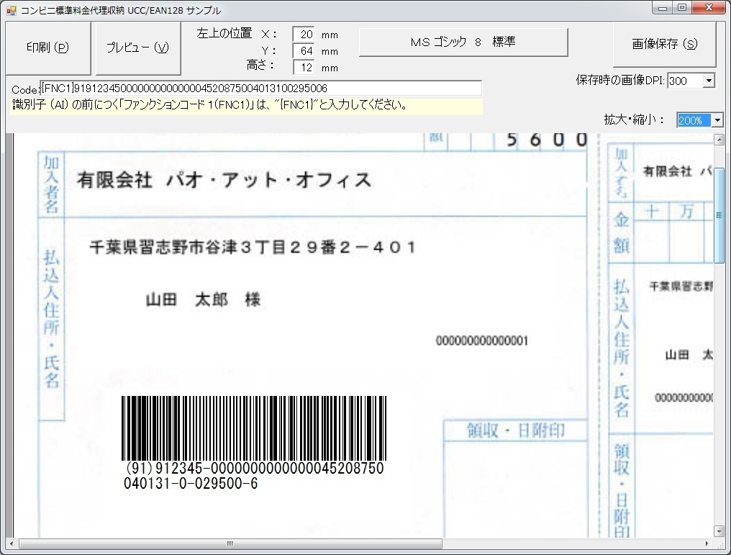Viewport: 731px width, 555px height.
Task: Click the vertical scrollbar up arrow
Action: (x=719, y=140)
